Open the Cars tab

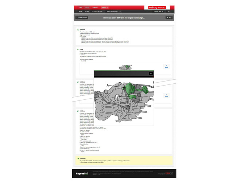pos(81,7)
